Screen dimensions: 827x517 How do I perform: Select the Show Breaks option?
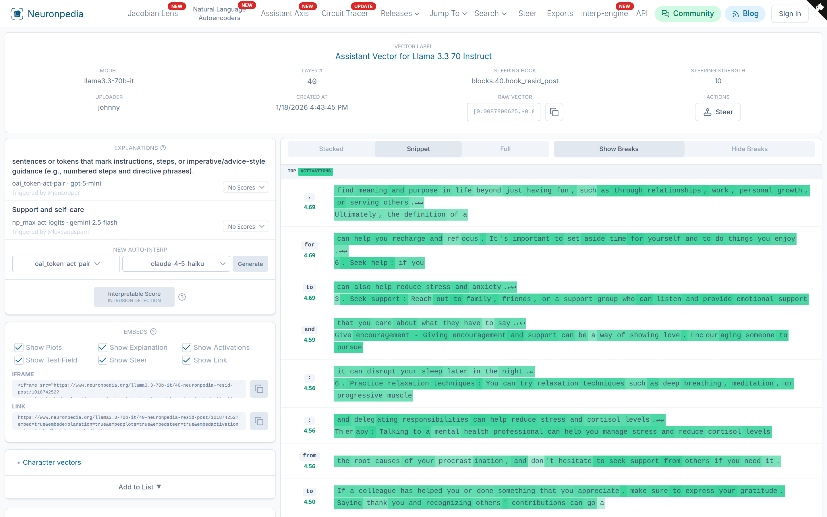[x=619, y=149]
